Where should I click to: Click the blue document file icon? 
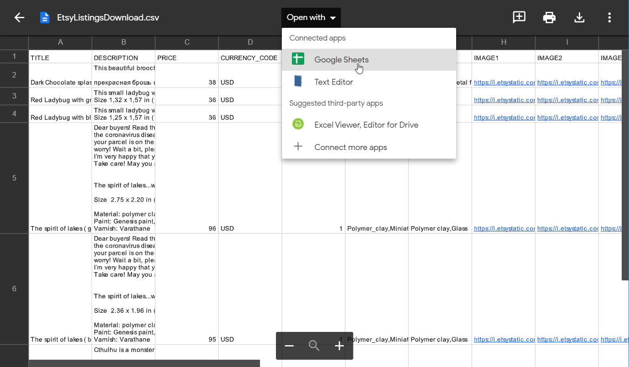[x=45, y=18]
